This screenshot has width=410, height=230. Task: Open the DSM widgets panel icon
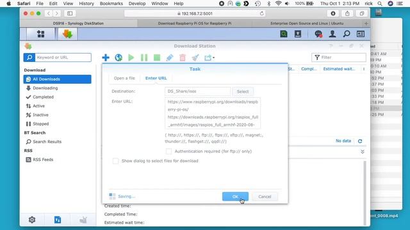[361, 34]
